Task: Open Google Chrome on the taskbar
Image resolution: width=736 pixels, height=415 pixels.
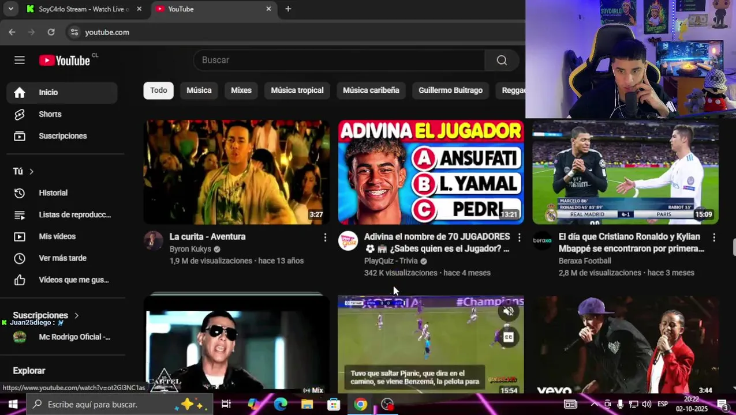Action: pos(361,405)
